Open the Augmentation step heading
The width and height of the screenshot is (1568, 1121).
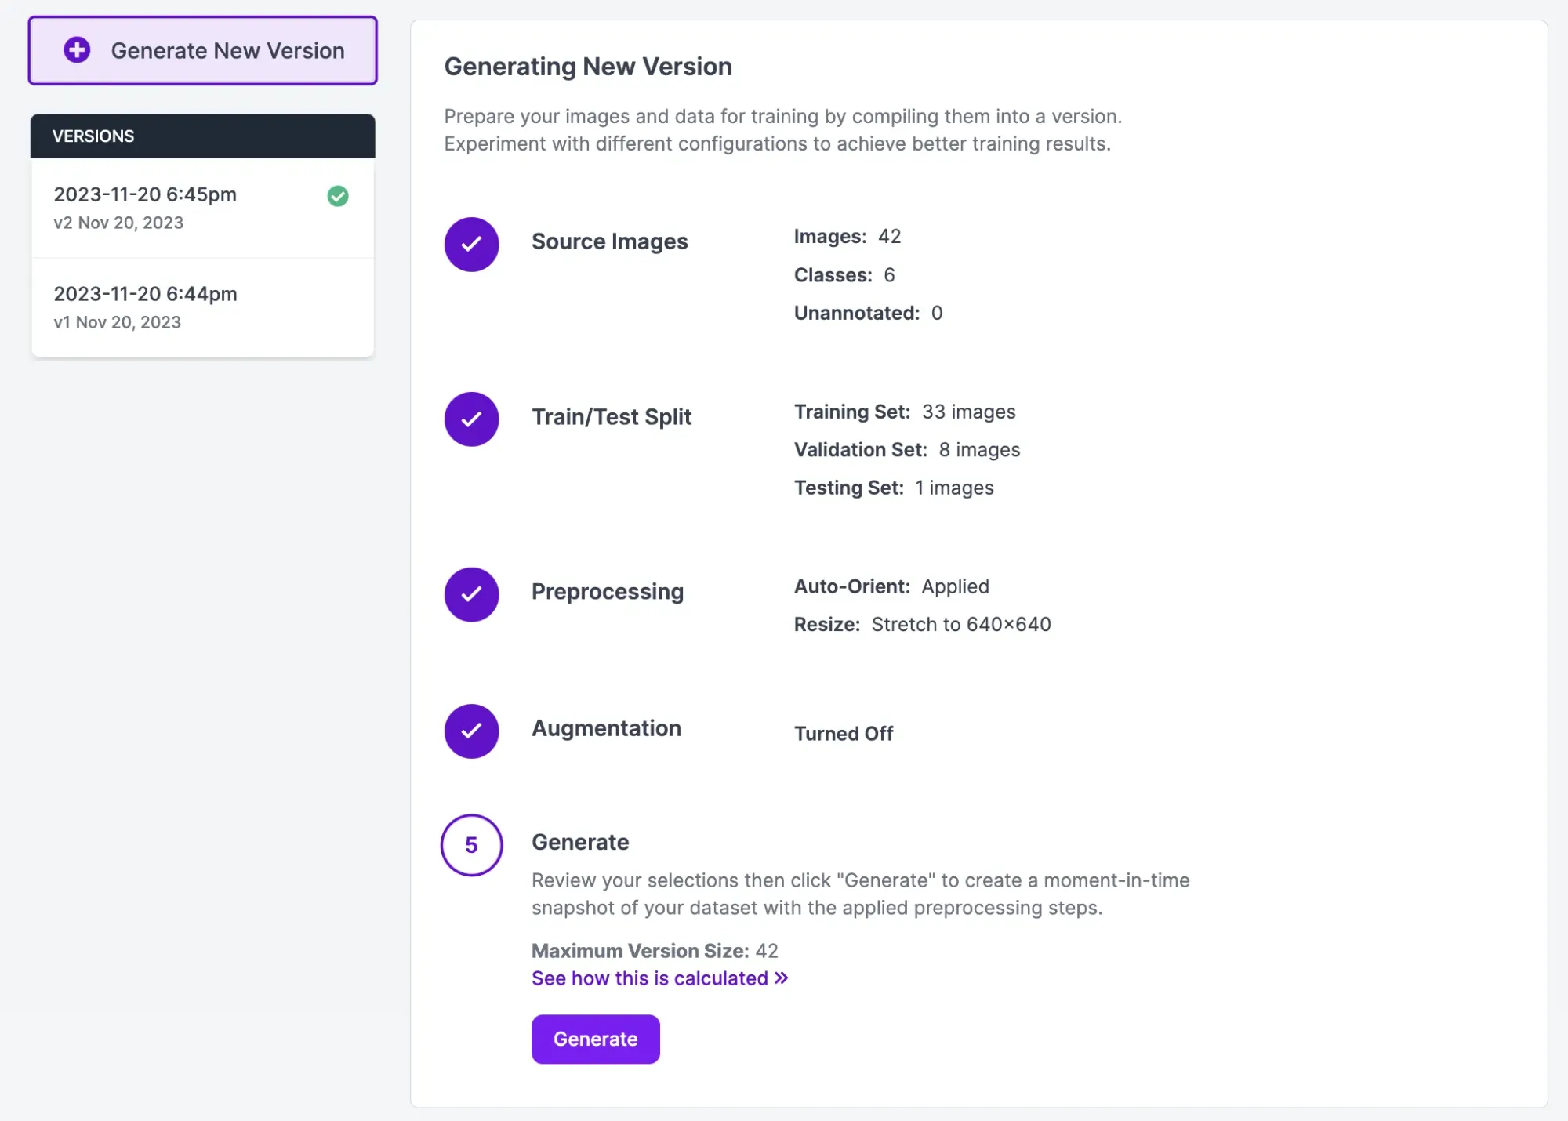pyautogui.click(x=606, y=729)
